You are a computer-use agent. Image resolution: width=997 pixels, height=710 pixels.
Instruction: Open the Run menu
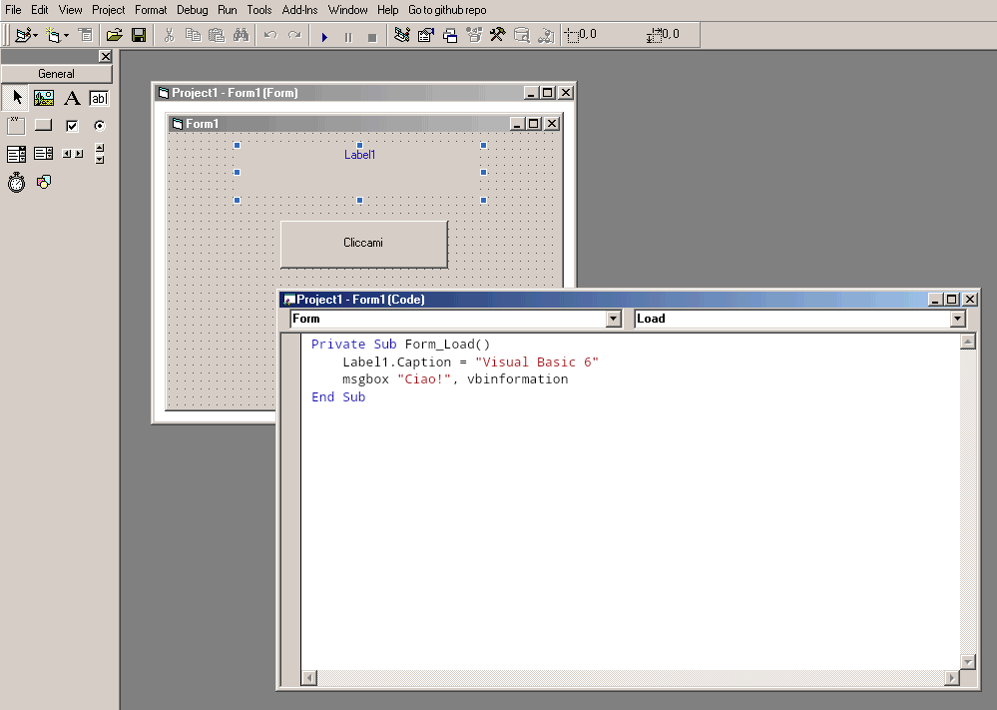click(x=227, y=10)
